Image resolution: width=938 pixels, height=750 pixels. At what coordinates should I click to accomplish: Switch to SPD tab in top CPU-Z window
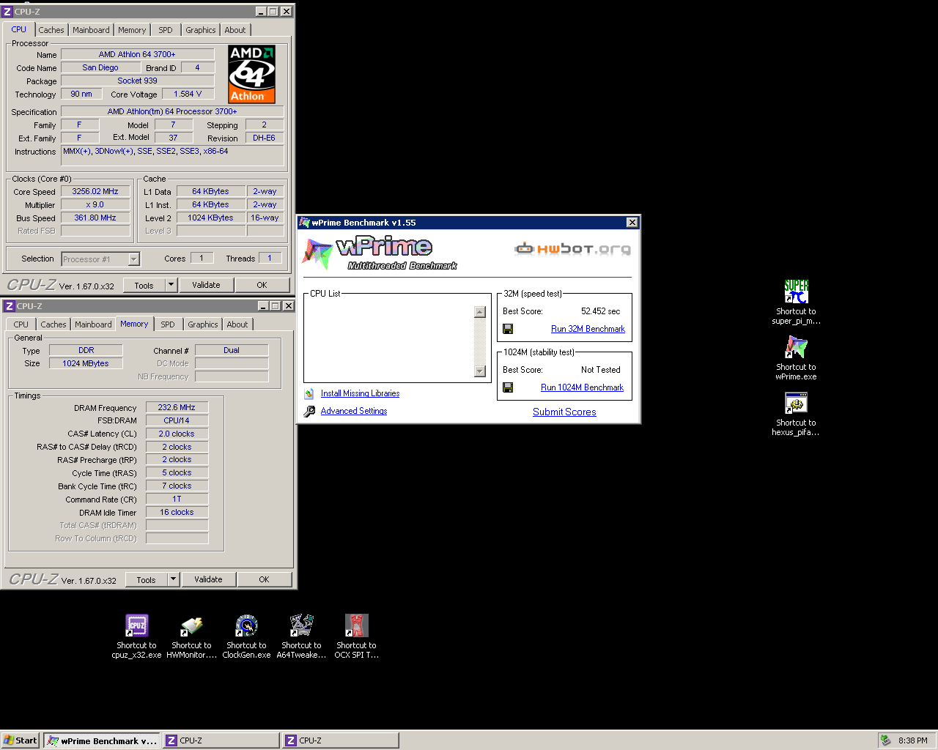tap(166, 30)
